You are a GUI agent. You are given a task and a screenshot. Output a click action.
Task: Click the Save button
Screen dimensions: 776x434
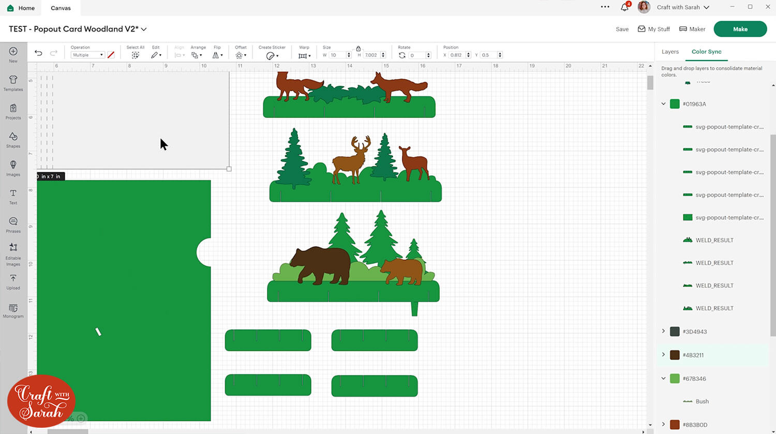[622, 29]
